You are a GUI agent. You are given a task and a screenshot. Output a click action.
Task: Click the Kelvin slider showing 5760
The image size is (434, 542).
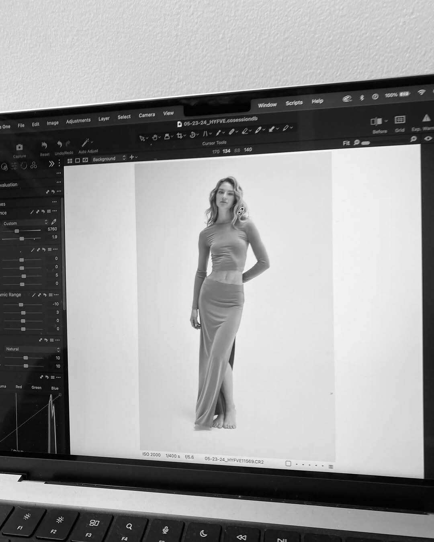click(x=22, y=231)
